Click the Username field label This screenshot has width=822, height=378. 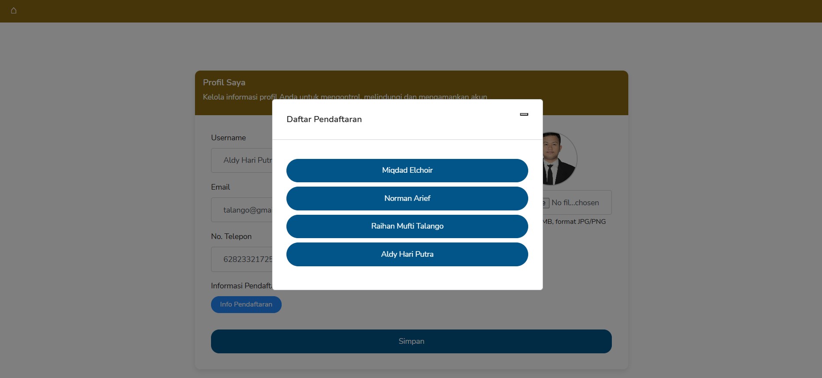point(228,138)
